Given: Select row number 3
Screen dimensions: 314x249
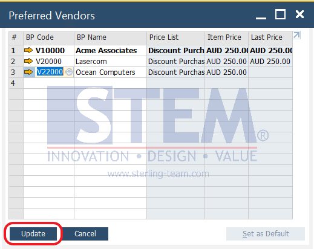Looking at the screenshot, I should (x=16, y=72).
